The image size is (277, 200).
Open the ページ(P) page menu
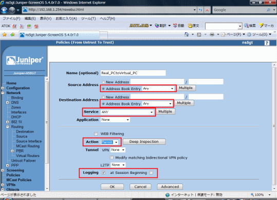click(x=233, y=34)
